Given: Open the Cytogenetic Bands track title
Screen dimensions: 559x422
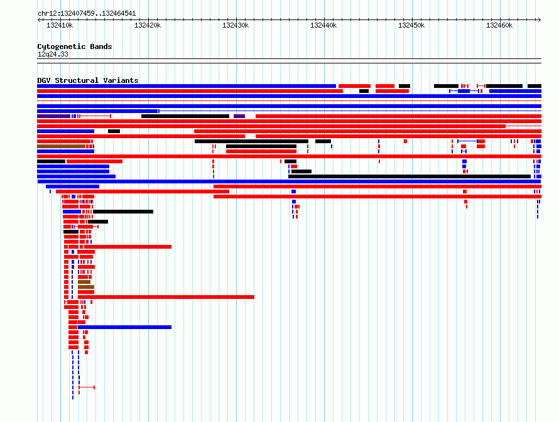Looking at the screenshot, I should (75, 46).
